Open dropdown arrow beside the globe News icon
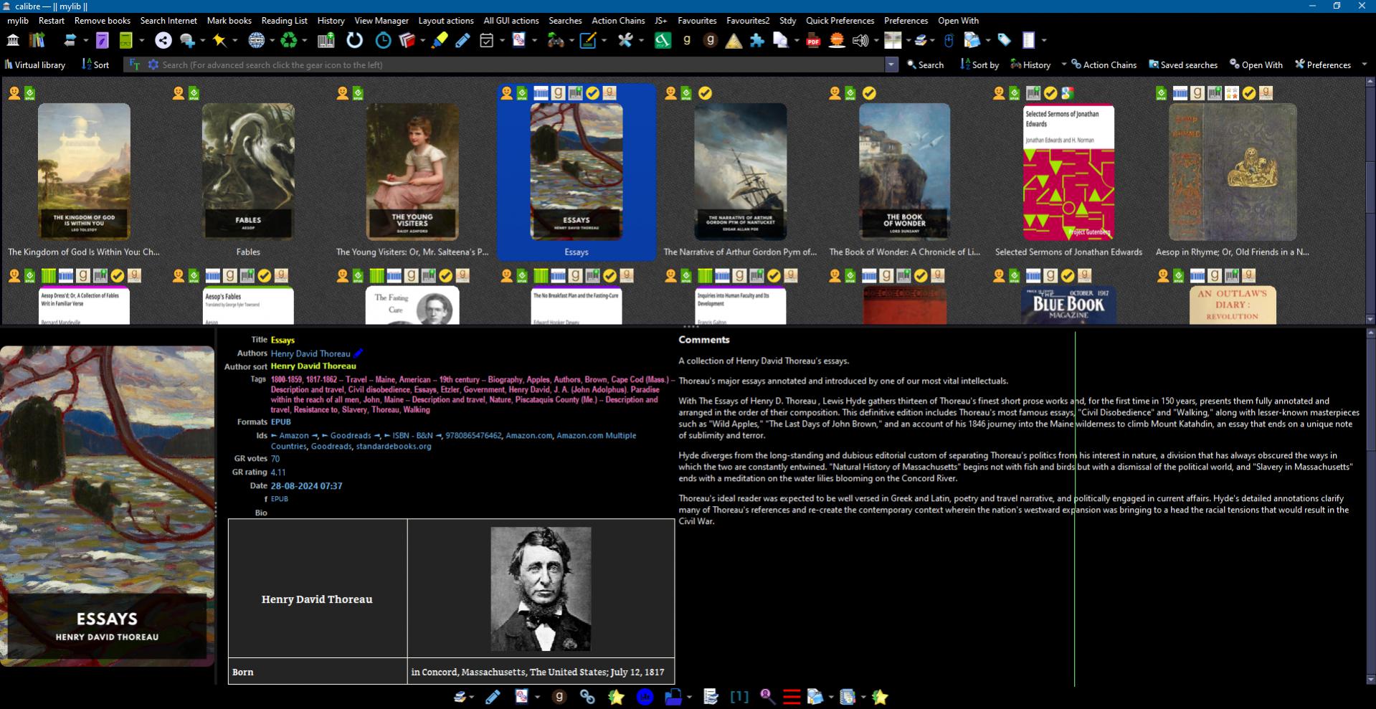The height and width of the screenshot is (709, 1376). pyautogui.click(x=272, y=41)
